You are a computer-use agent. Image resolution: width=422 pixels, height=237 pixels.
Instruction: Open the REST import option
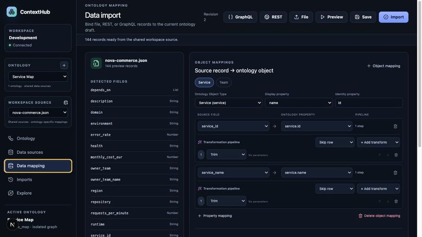tap(273, 17)
